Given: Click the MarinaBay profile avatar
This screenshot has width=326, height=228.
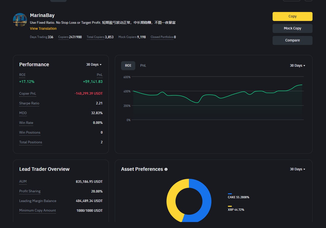Looking at the screenshot, I should 20,20.
